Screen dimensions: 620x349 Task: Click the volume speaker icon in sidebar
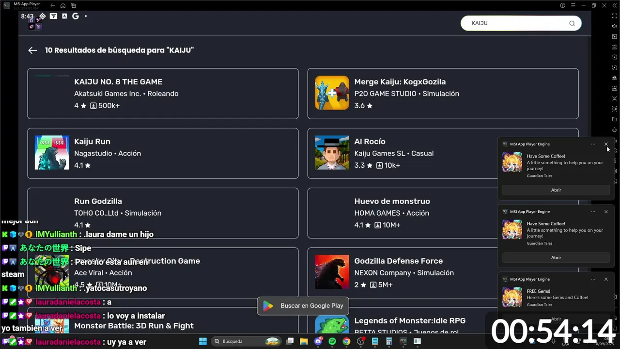(x=615, y=26)
